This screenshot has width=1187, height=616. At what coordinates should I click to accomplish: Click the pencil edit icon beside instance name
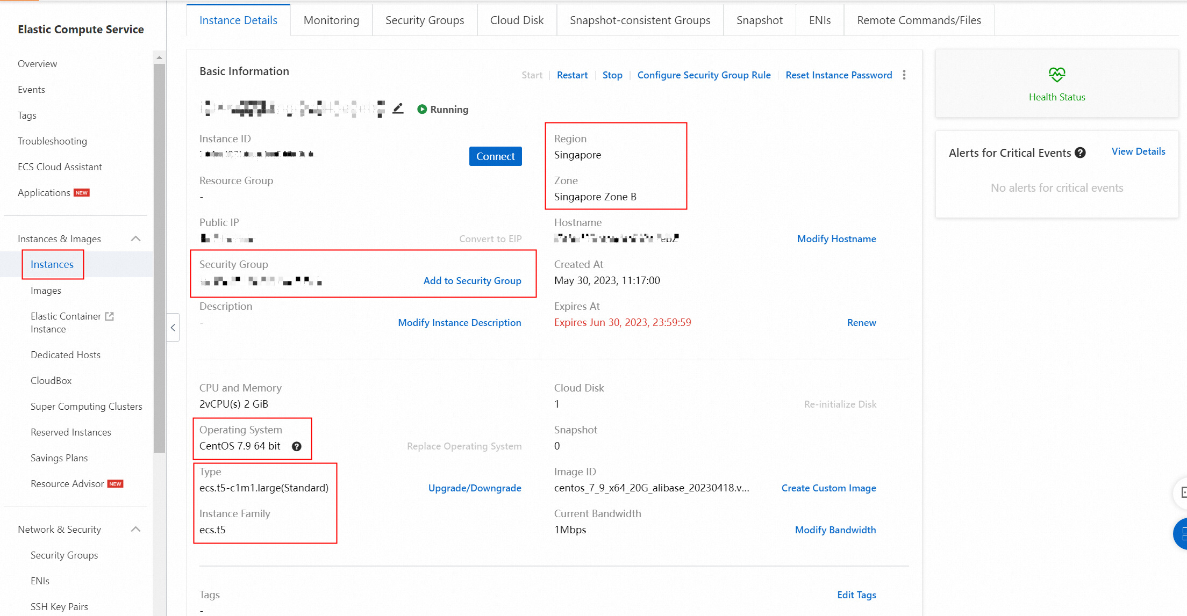point(398,109)
